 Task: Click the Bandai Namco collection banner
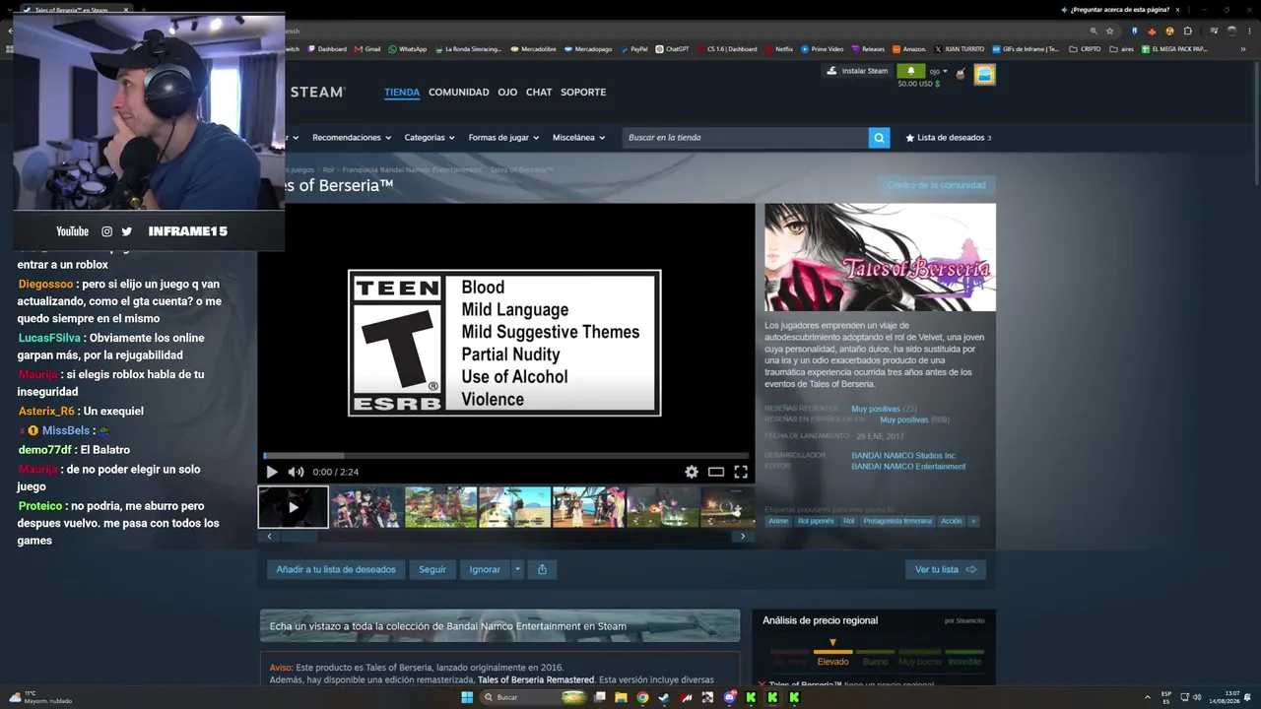(x=499, y=625)
